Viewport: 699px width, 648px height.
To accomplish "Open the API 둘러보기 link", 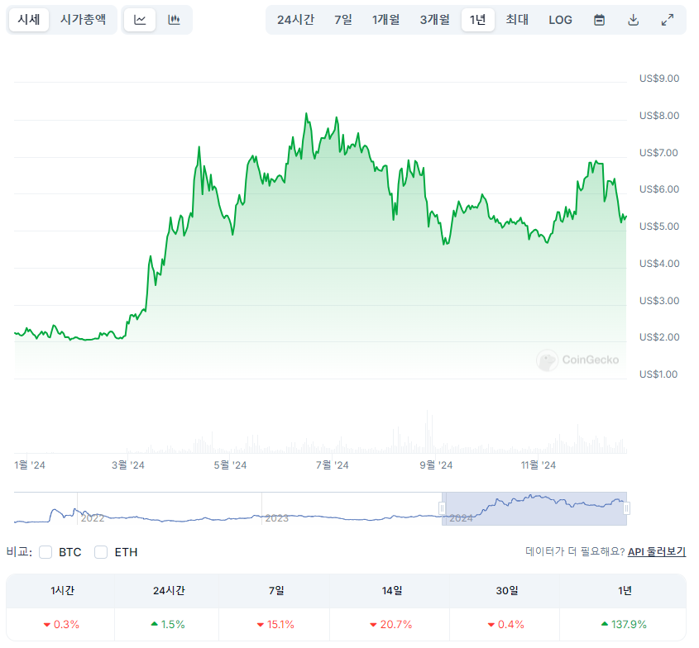I will coord(657,552).
